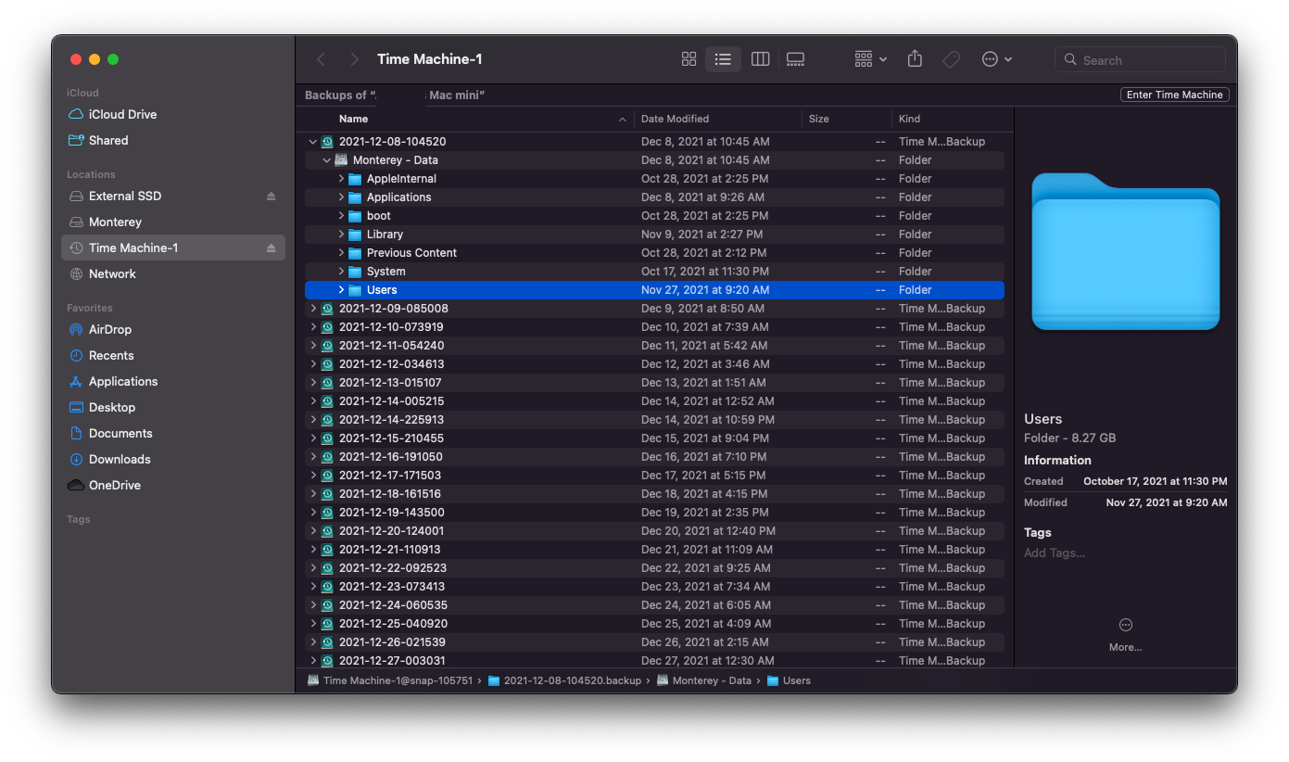Open the Action ellipsis menu in toolbar
Viewport: 1289px width, 762px height.
click(996, 59)
